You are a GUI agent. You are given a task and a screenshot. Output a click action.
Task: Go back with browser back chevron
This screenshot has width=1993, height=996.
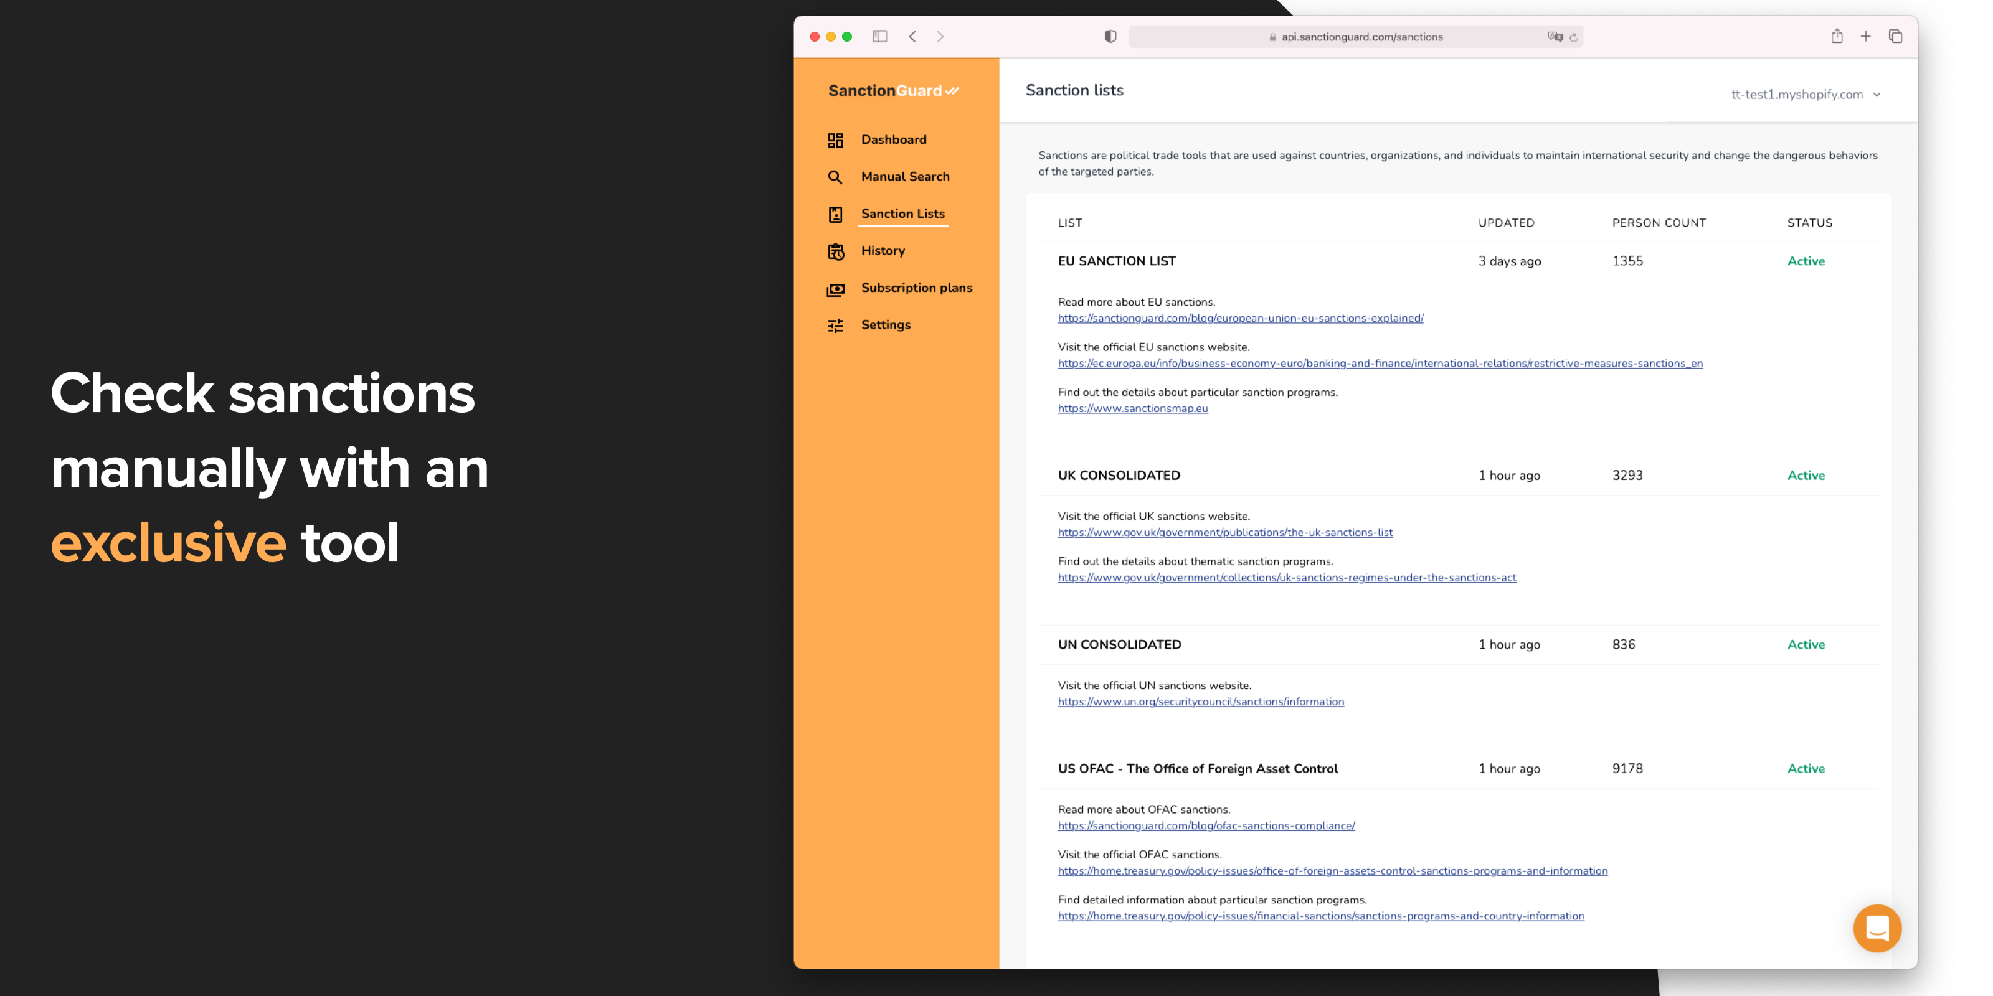click(913, 36)
